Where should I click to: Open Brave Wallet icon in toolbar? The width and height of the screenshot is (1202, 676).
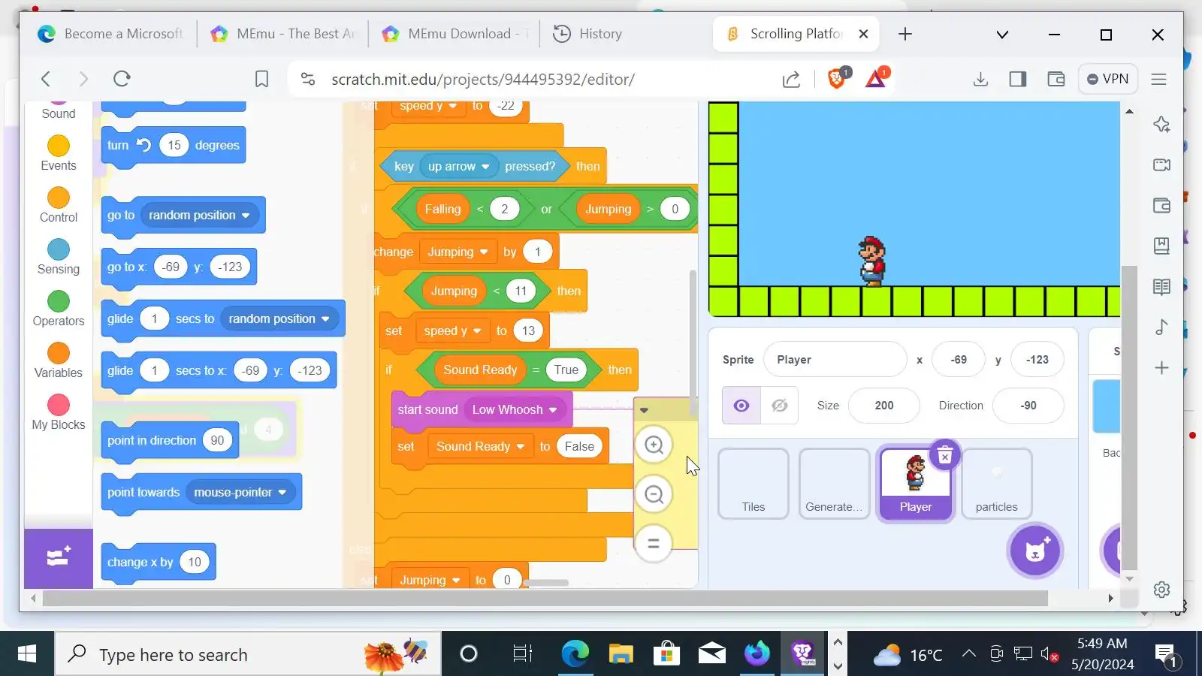coord(1056,79)
